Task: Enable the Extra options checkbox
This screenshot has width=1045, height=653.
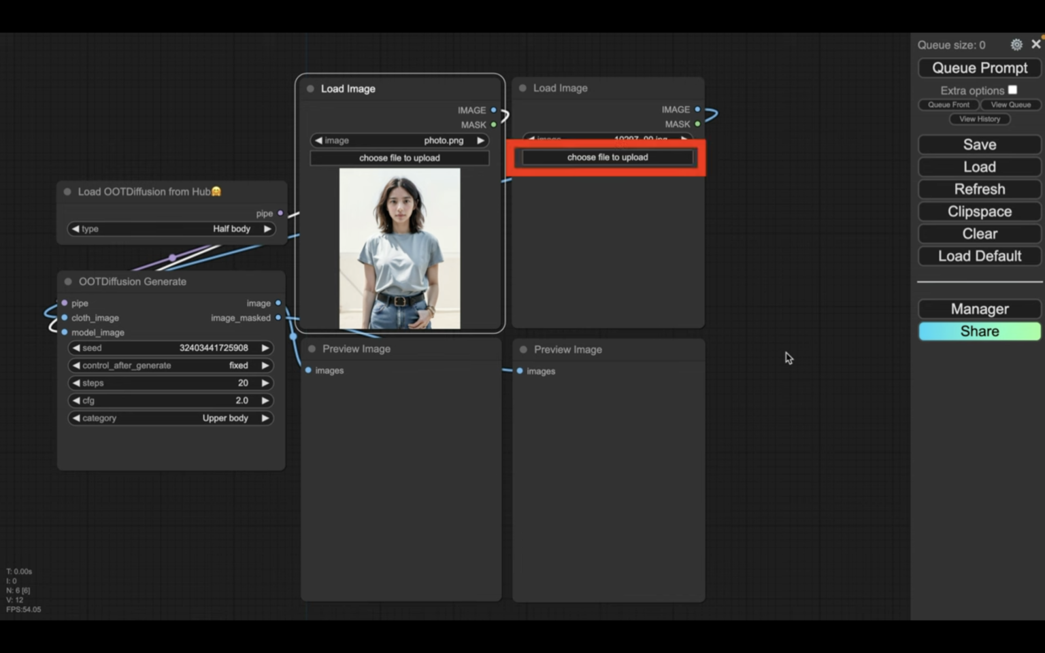Action: tap(1012, 90)
